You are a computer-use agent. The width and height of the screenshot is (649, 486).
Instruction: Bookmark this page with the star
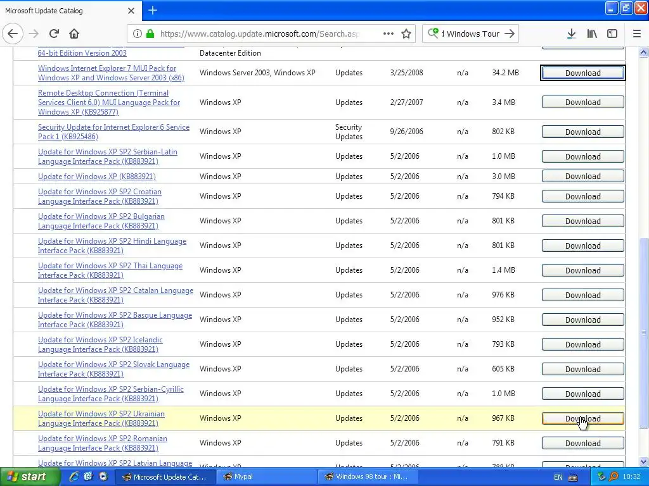click(406, 34)
